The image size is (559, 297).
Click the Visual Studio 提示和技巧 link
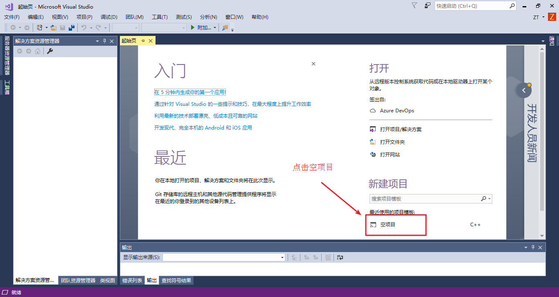tap(232, 104)
